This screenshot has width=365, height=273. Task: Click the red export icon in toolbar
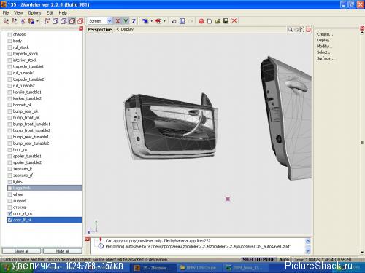pos(158,21)
